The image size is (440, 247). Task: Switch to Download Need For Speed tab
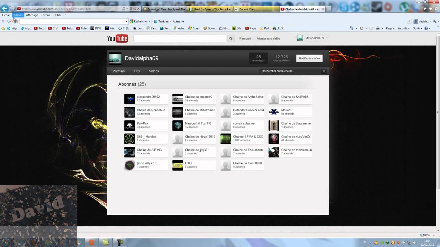165,9
